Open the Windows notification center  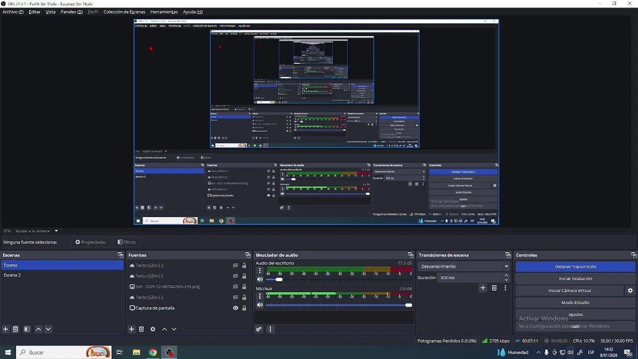click(628, 353)
